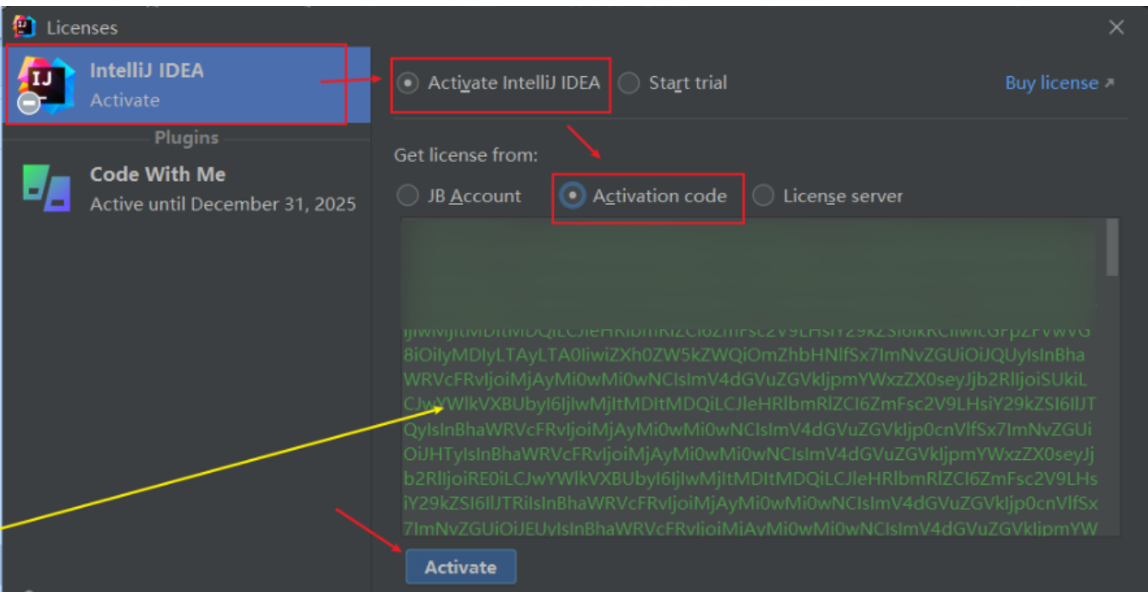
Task: Click 'Active until December 31, 2025' text
Action: (223, 205)
